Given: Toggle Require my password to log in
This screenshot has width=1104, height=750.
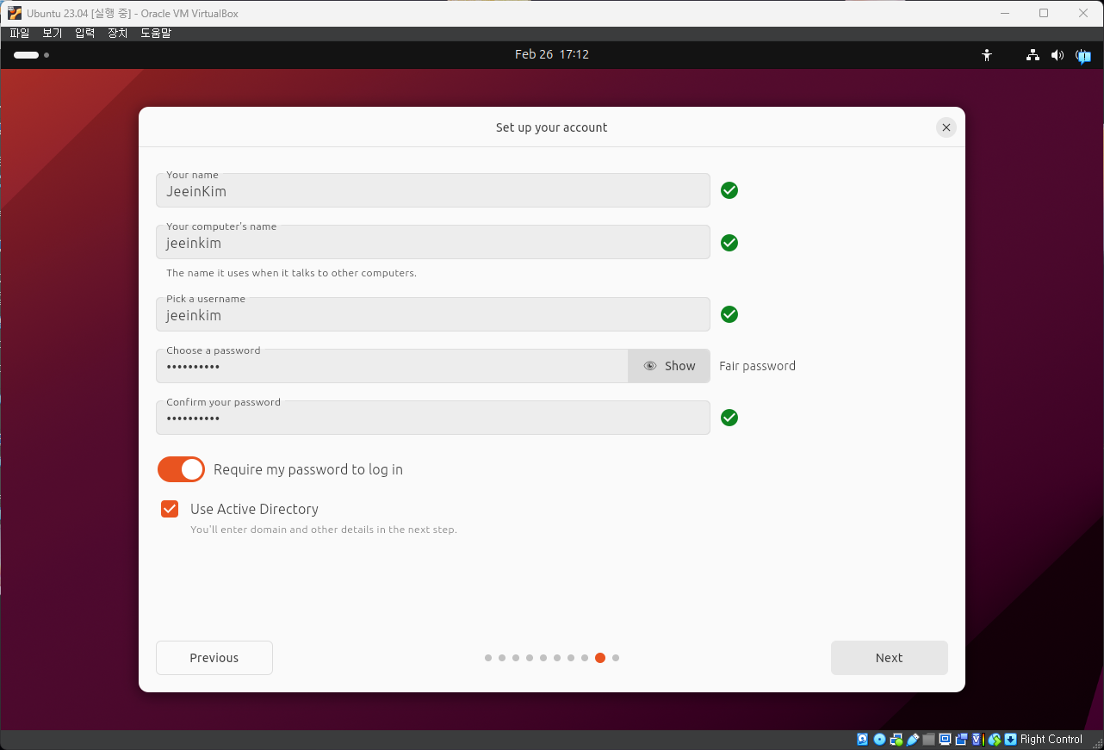Looking at the screenshot, I should point(181,469).
